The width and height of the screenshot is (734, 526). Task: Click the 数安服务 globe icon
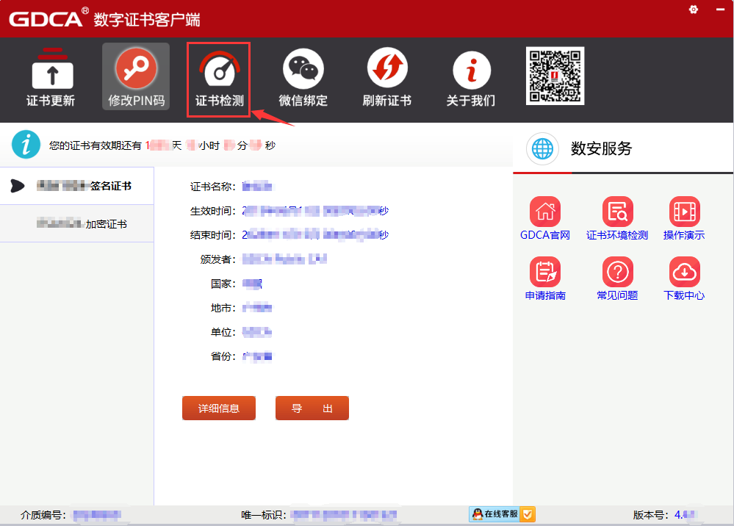click(543, 148)
